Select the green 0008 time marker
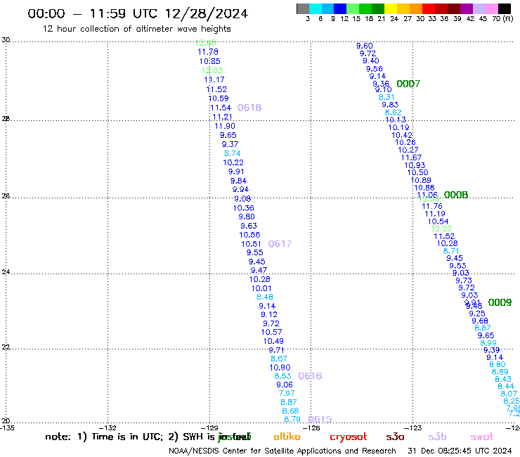The width and height of the screenshot is (520, 457). 456,195
